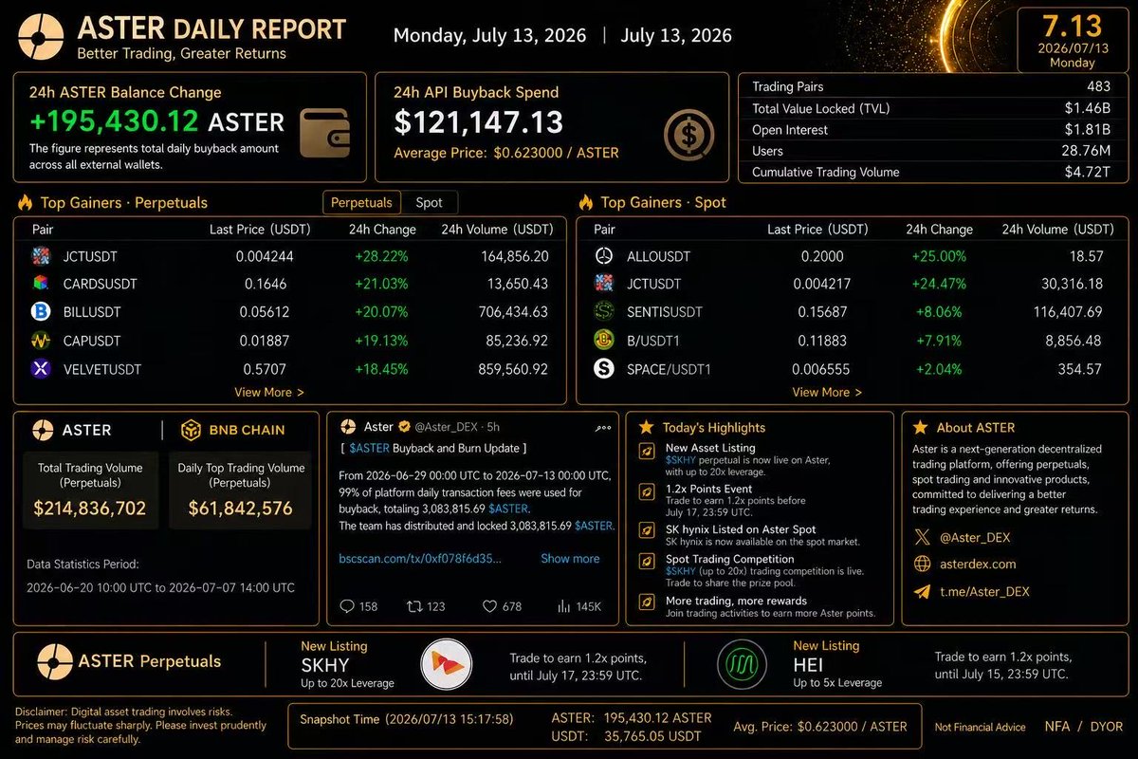Viewport: 1138px width, 759px height.
Task: Click the VELVETUSDT pair icon
Action: pyautogui.click(x=41, y=368)
